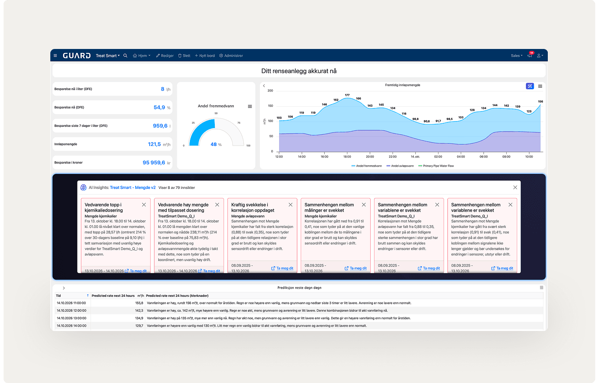Click Ta meg dit on Kraftig svekkelse card

tap(282, 268)
